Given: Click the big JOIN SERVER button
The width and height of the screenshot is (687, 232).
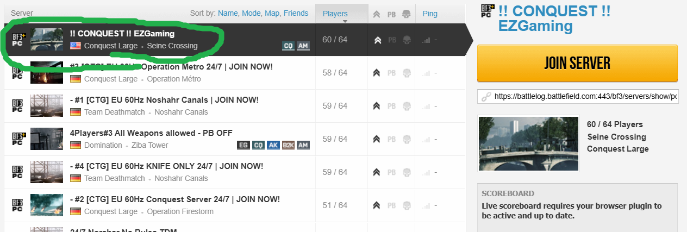Looking at the screenshot, I should pos(577,62).
